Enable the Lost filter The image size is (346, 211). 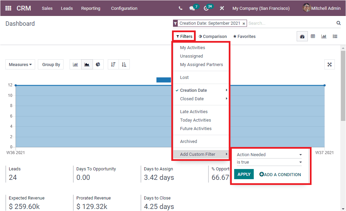184,77
